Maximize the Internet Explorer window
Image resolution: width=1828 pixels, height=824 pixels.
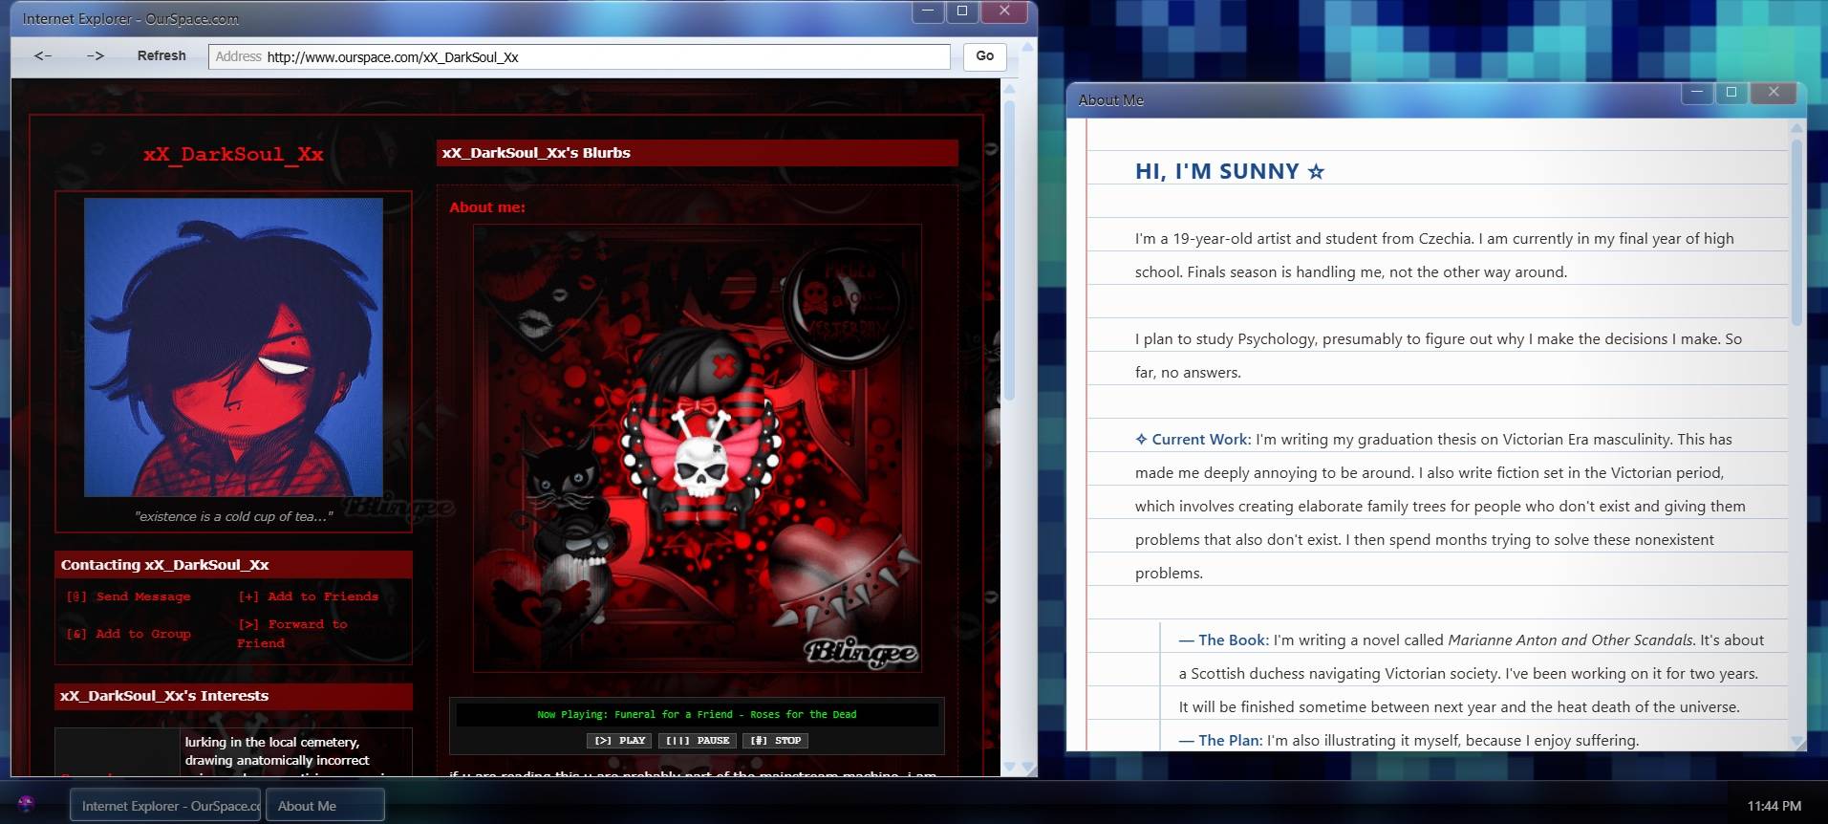point(962,11)
